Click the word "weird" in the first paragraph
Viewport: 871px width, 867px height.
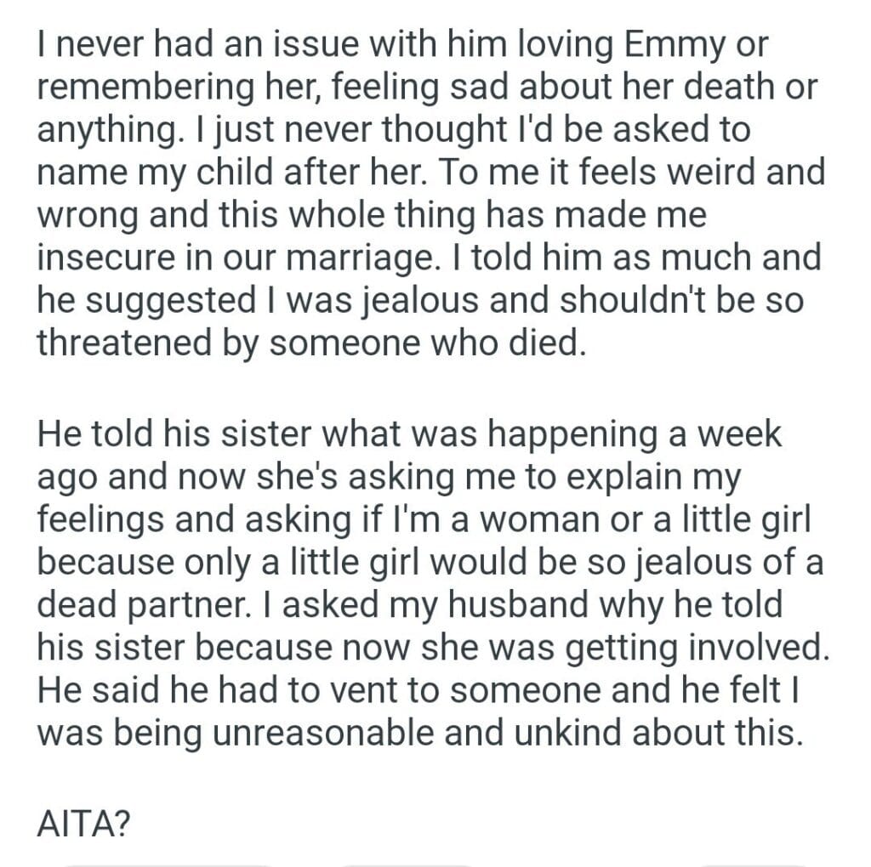tap(700, 173)
